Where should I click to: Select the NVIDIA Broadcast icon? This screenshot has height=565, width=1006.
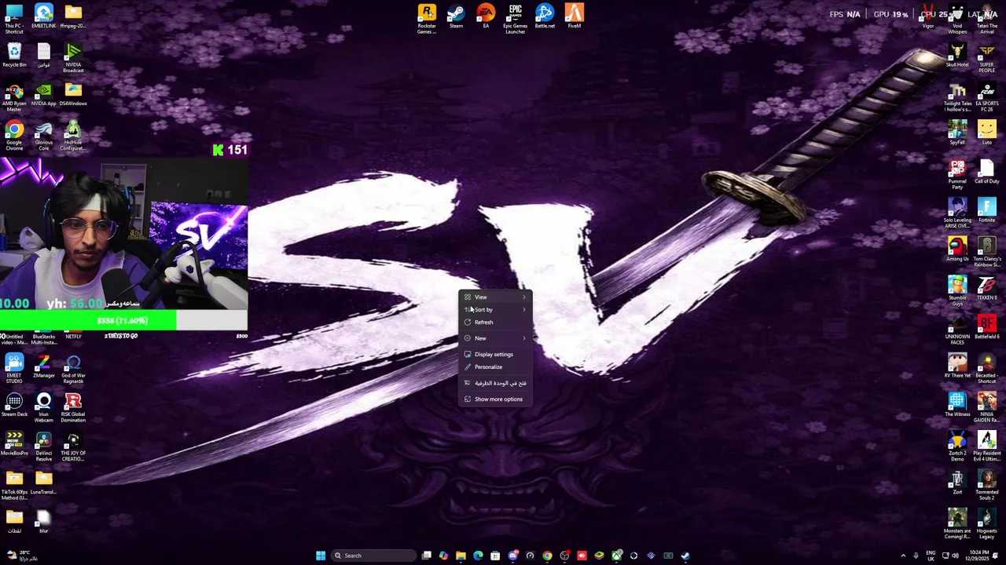point(73,58)
